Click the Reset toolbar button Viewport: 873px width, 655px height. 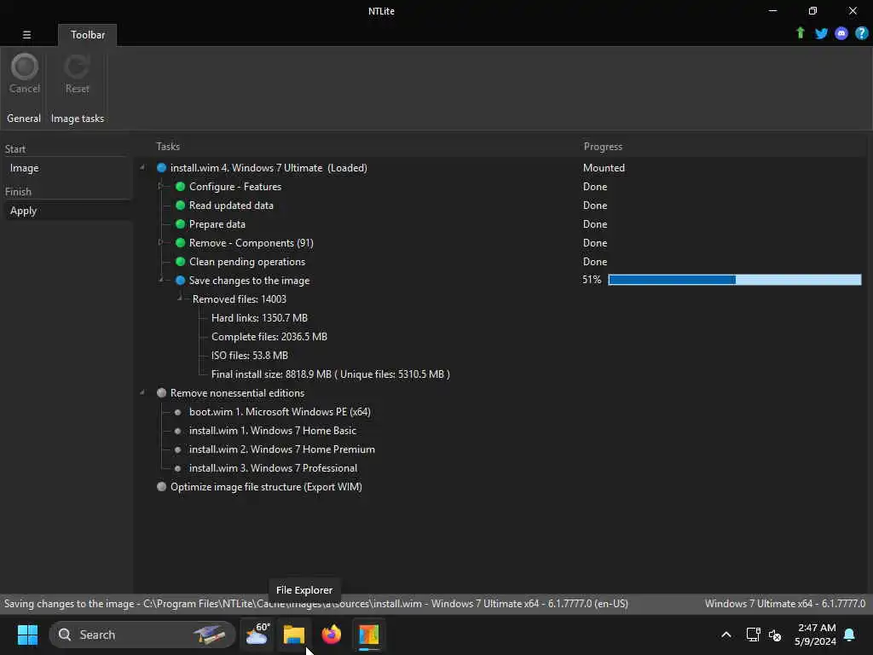coord(77,73)
